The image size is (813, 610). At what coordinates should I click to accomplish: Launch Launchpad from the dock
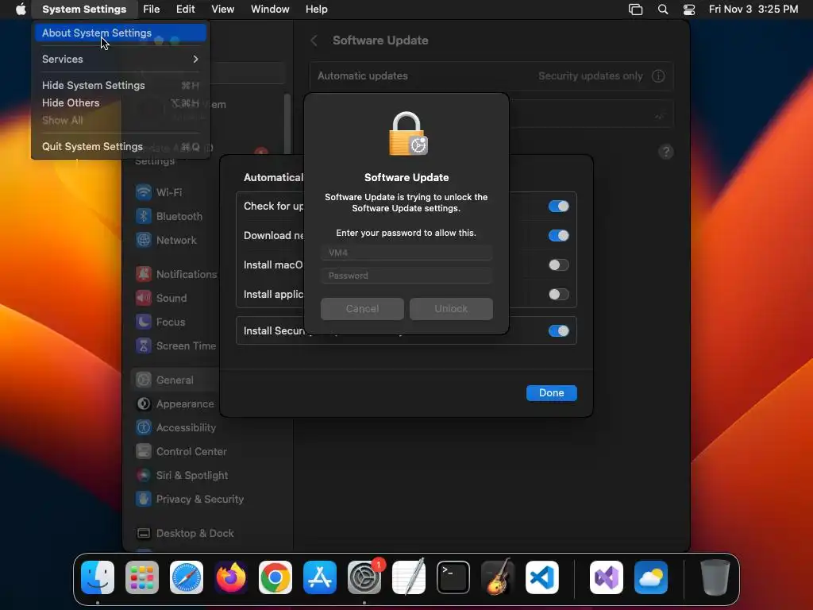point(142,577)
